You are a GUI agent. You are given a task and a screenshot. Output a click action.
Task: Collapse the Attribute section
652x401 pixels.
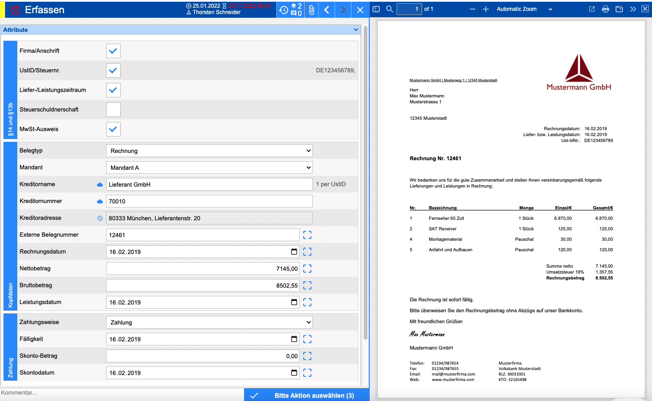356,30
